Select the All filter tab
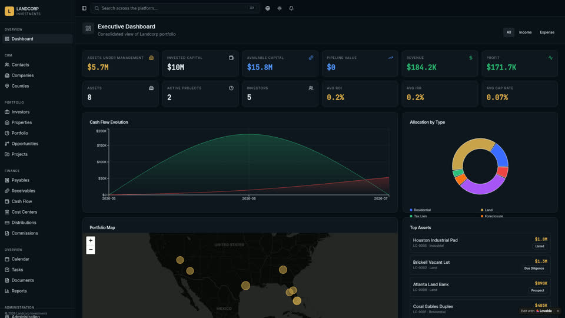 [x=508, y=32]
